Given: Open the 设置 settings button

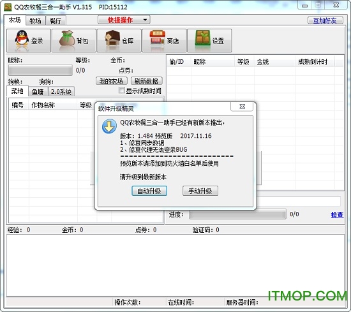Looking at the screenshot, I should [x=209, y=40].
